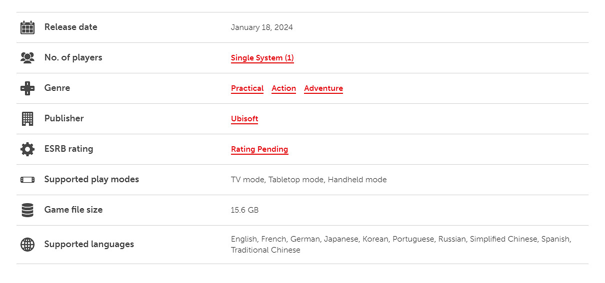Click the calendar icon beside Release date
Image resolution: width=605 pixels, height=283 pixels.
27,27
